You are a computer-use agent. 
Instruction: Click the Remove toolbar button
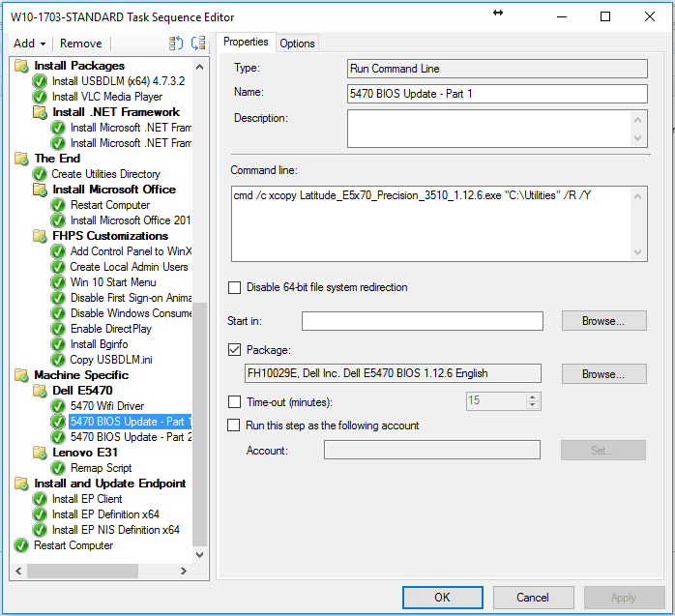pos(81,44)
